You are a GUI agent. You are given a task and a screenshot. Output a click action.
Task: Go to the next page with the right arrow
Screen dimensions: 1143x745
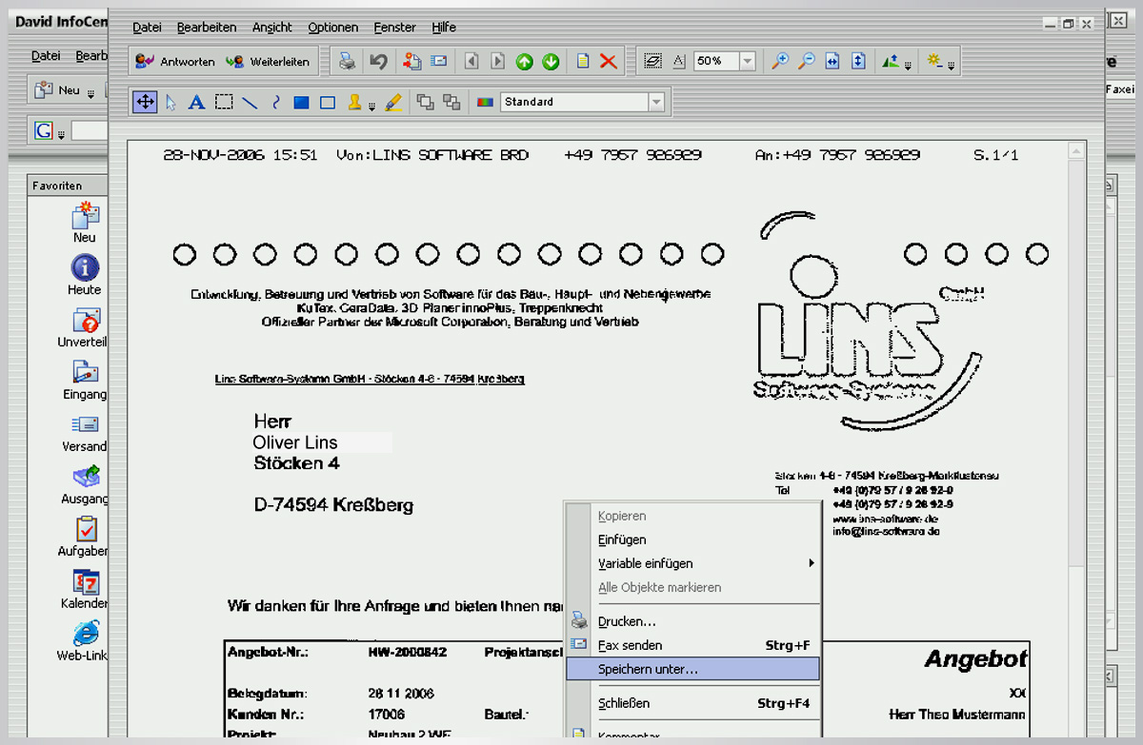[x=497, y=62]
